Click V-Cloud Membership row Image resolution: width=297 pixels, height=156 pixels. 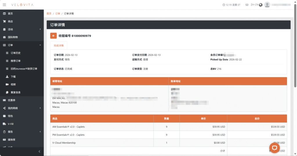click(x=169, y=143)
